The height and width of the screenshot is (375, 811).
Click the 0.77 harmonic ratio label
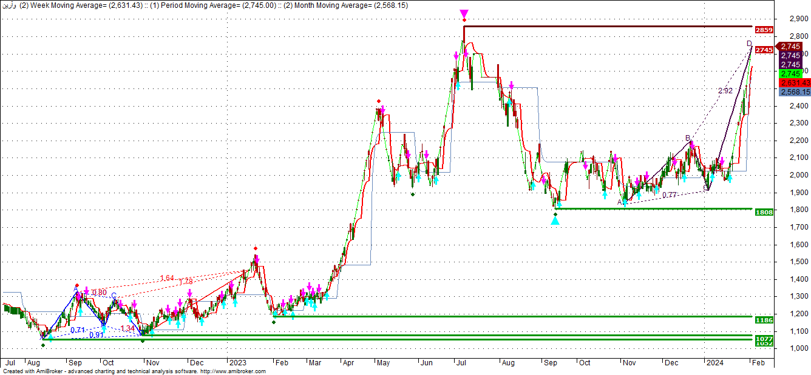[x=670, y=195]
